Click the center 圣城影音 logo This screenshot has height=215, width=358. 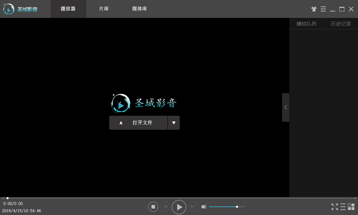click(144, 104)
